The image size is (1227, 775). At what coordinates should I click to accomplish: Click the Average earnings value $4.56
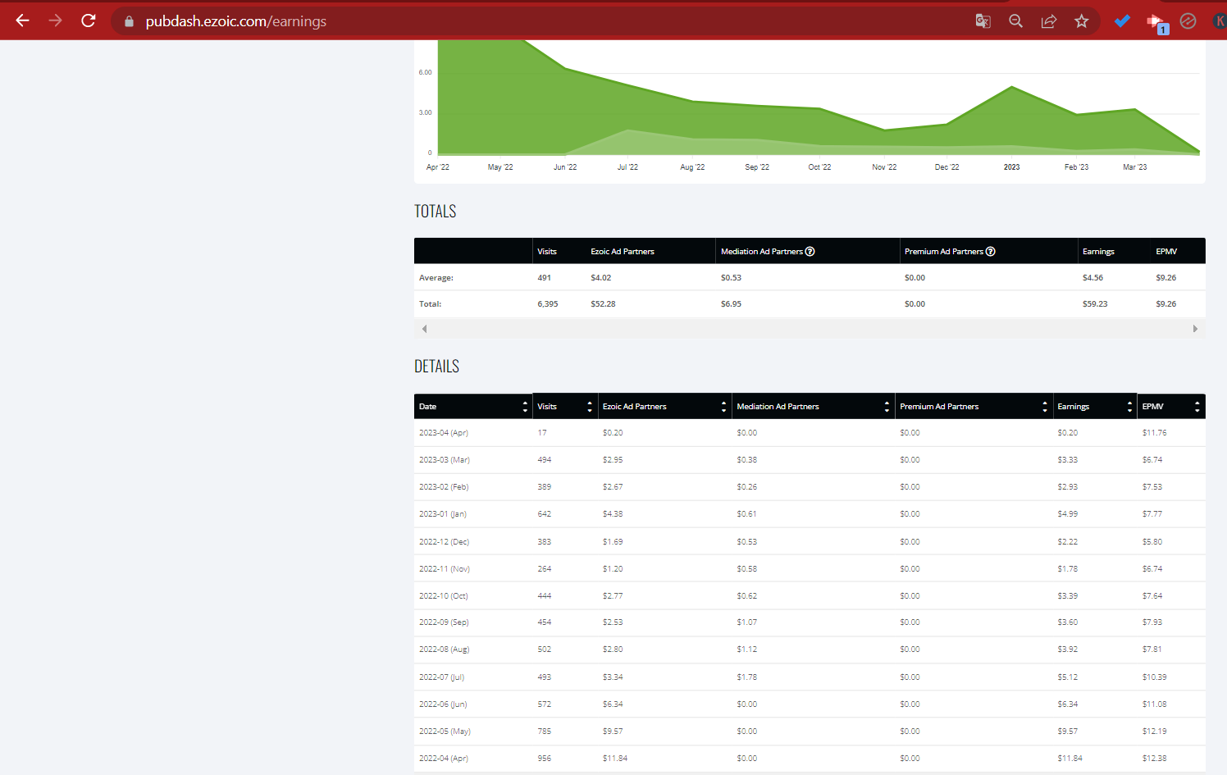pyautogui.click(x=1092, y=277)
